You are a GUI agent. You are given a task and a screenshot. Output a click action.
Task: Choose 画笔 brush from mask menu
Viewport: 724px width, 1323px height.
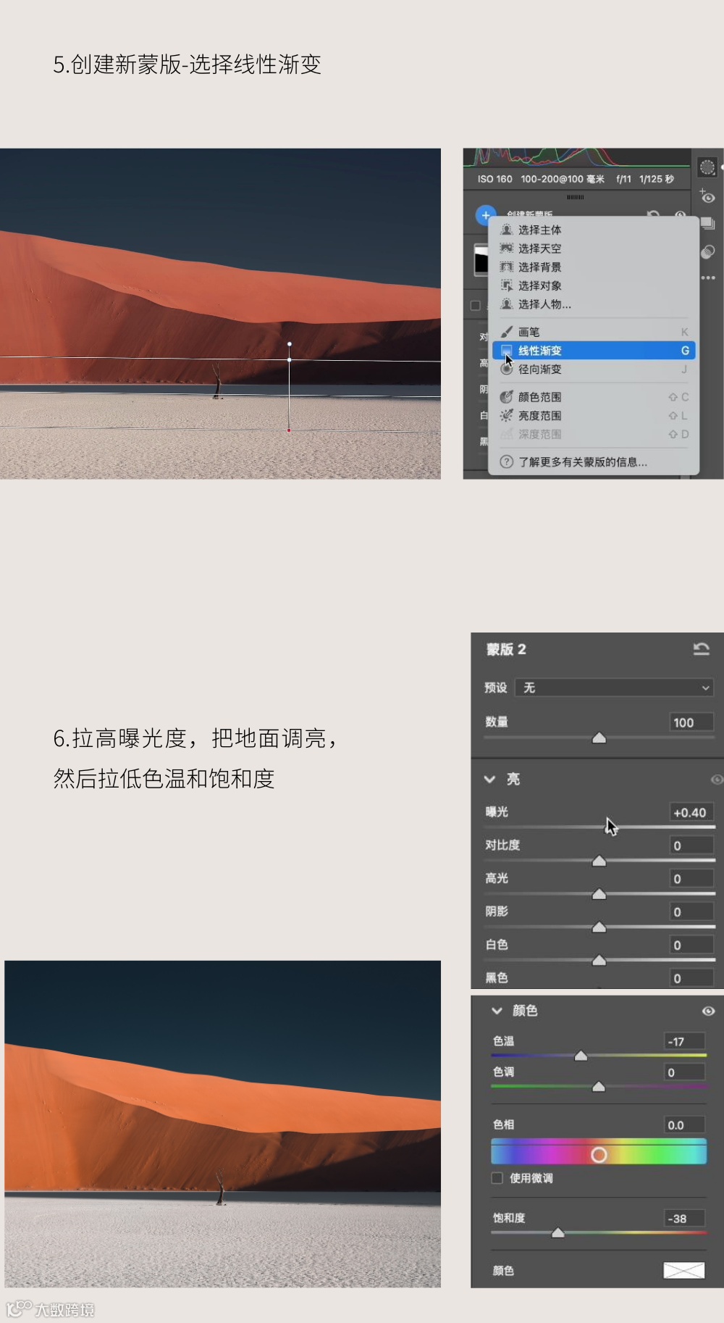coord(594,332)
